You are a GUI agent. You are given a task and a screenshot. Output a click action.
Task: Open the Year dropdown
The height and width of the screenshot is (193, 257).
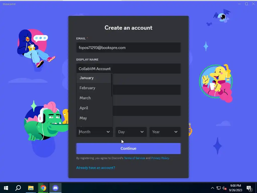[165, 132]
